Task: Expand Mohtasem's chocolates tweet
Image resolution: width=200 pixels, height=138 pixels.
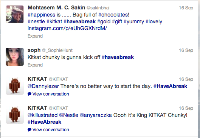Action: (35, 36)
